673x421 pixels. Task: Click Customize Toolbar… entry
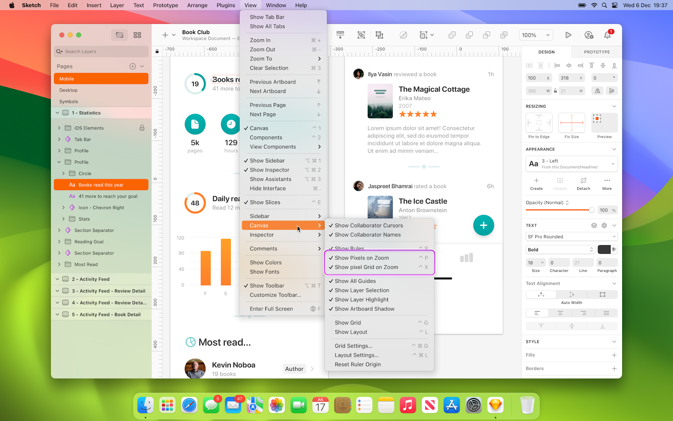[283, 295]
